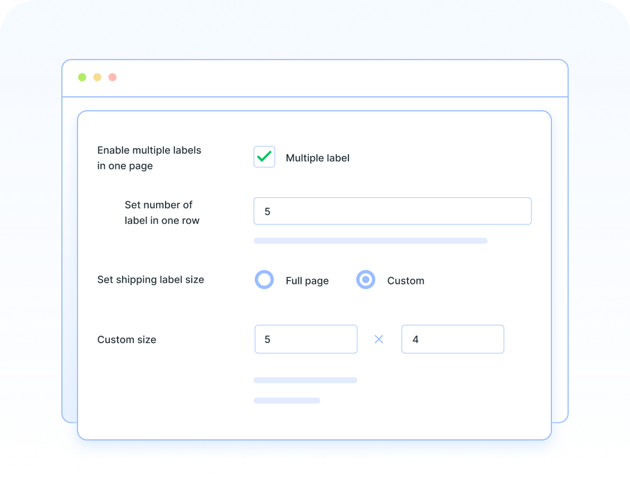The image size is (630, 480).
Task: Click the number of labels input showing 5
Action: 392,211
